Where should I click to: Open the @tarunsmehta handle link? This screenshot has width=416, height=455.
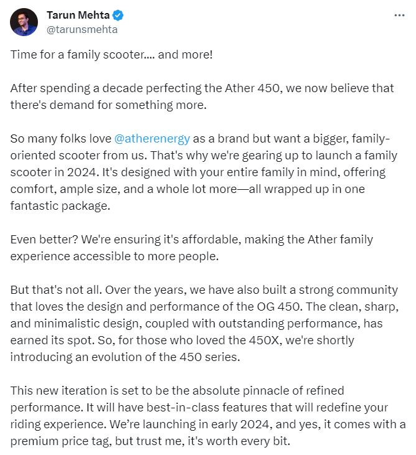tap(82, 30)
